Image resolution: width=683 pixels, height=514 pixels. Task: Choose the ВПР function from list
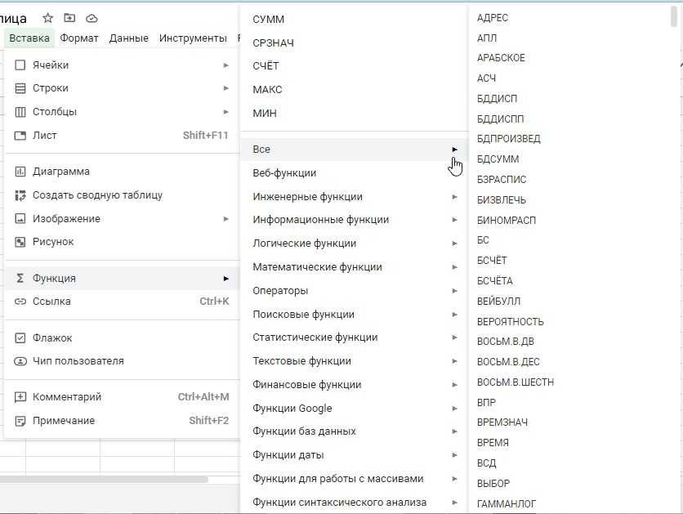[486, 403]
